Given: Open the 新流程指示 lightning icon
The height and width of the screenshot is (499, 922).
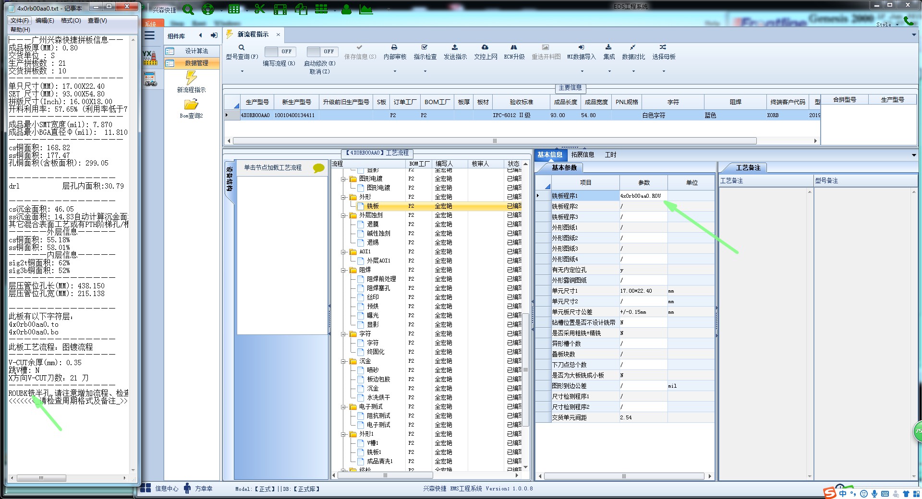Looking at the screenshot, I should 191,78.
